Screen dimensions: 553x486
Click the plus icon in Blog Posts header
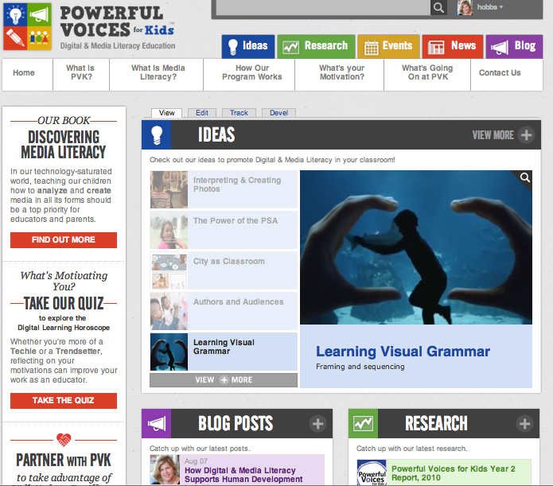(x=318, y=424)
